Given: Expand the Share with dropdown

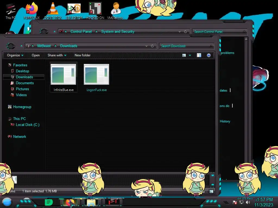Looking at the screenshot, I should [x=57, y=55].
